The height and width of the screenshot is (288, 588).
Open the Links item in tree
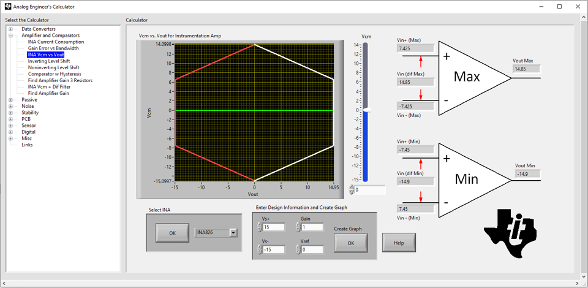pyautogui.click(x=27, y=145)
